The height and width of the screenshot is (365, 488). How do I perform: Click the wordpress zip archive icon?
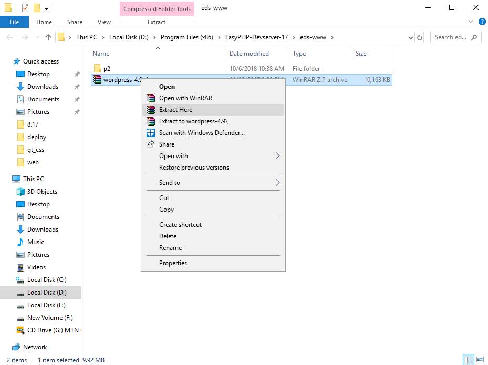97,80
